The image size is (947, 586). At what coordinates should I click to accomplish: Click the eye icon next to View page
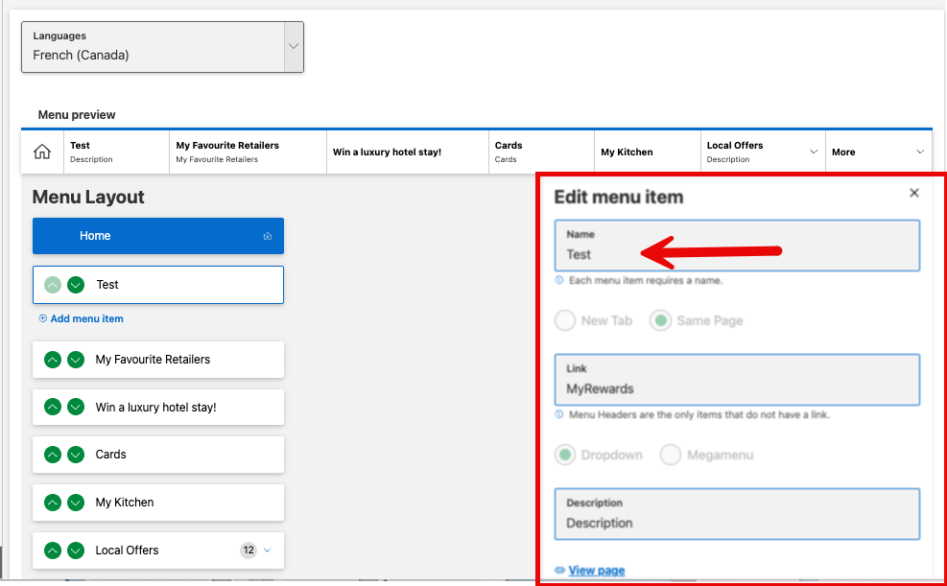pyautogui.click(x=560, y=571)
